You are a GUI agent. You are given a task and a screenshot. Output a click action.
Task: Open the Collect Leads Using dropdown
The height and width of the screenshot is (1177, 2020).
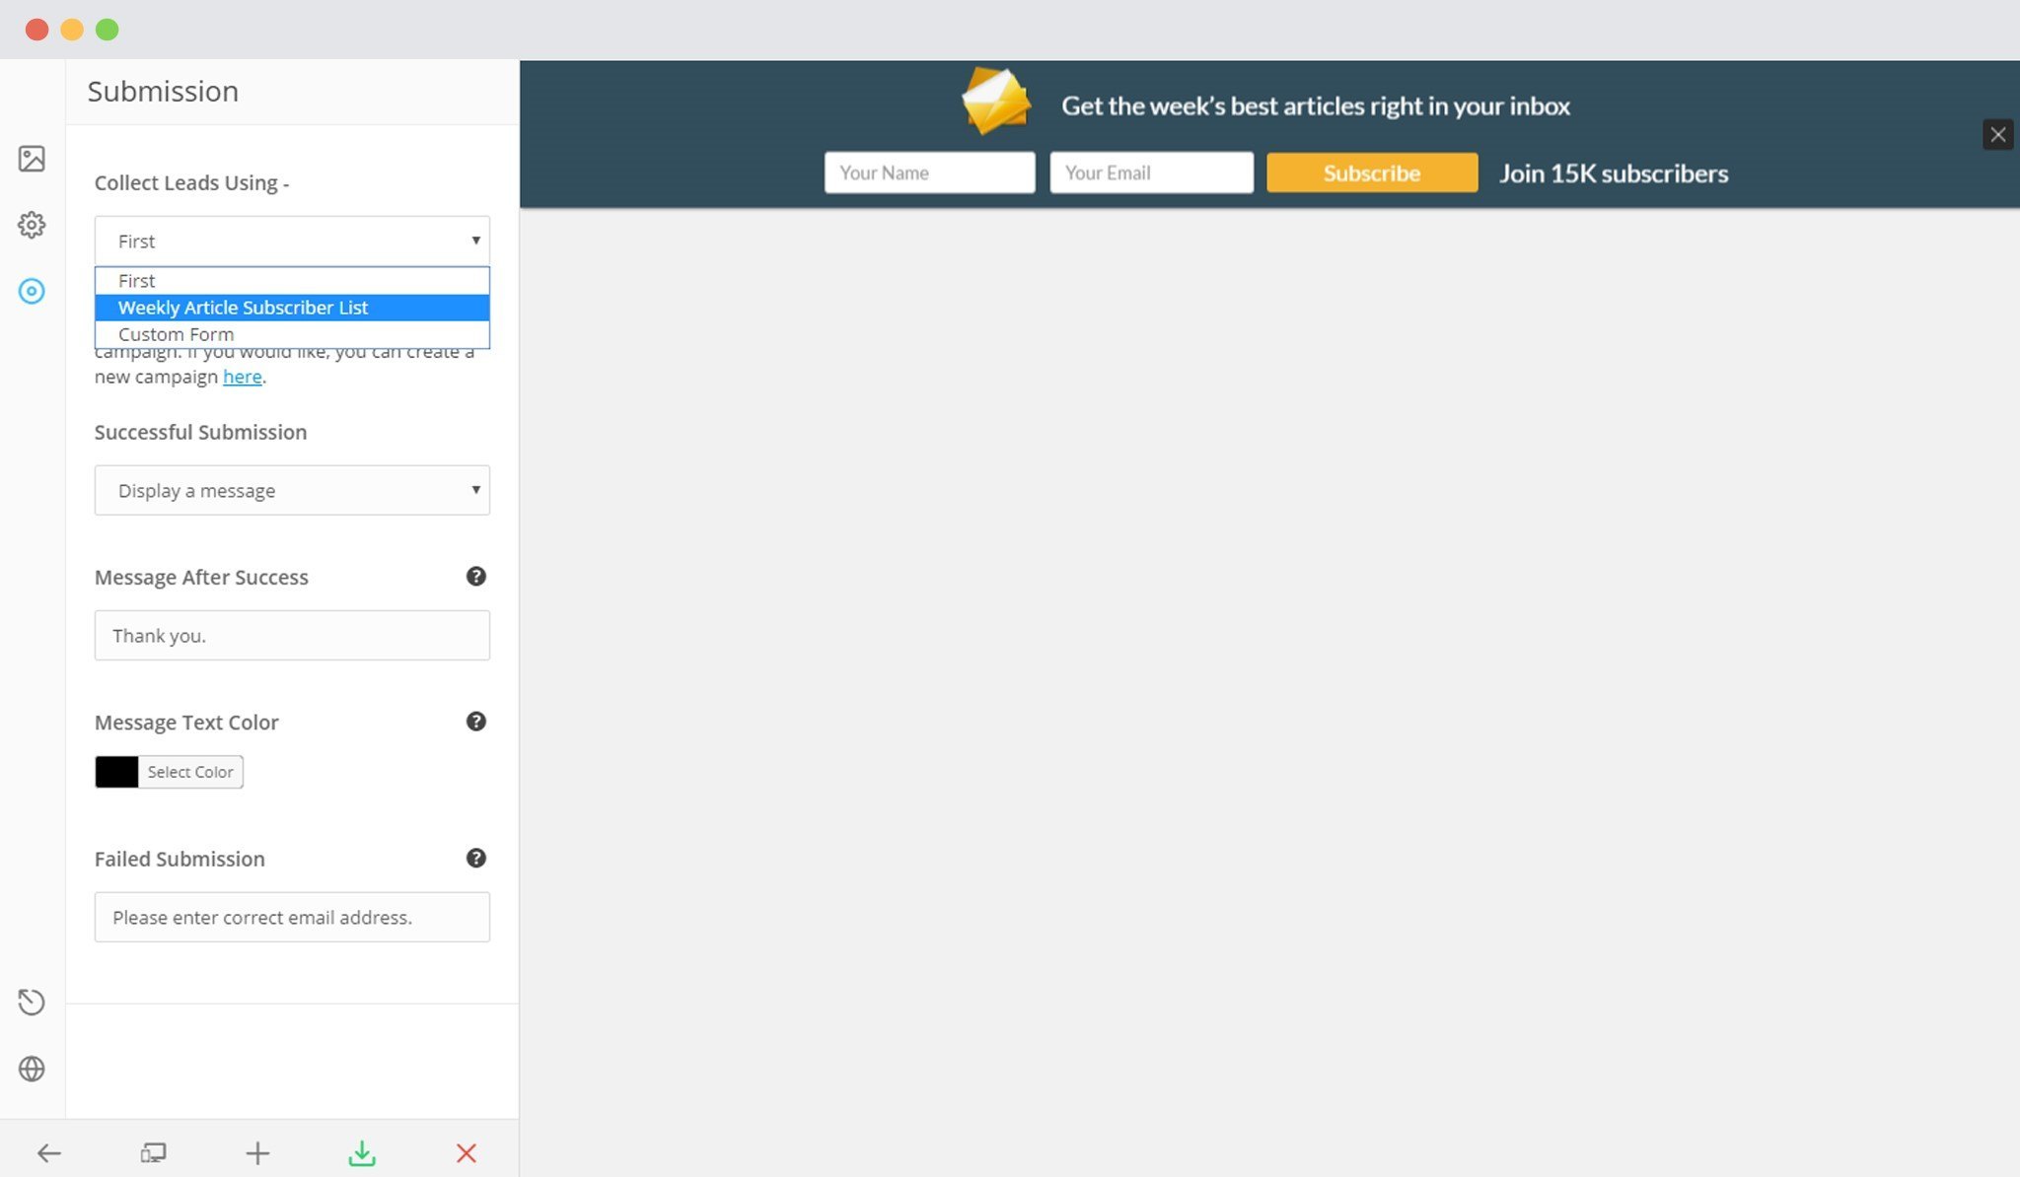292,241
